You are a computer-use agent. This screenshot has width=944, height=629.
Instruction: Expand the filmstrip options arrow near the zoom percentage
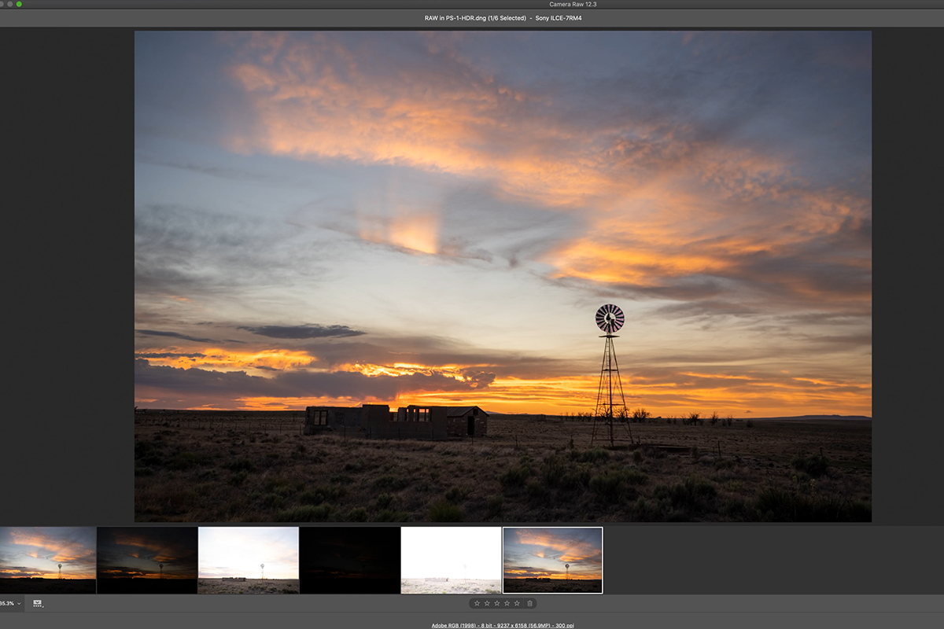tap(18, 604)
